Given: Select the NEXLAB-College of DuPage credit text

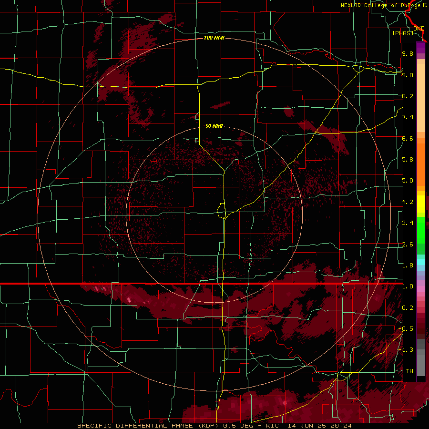Looking at the screenshot, I should pos(384,5).
